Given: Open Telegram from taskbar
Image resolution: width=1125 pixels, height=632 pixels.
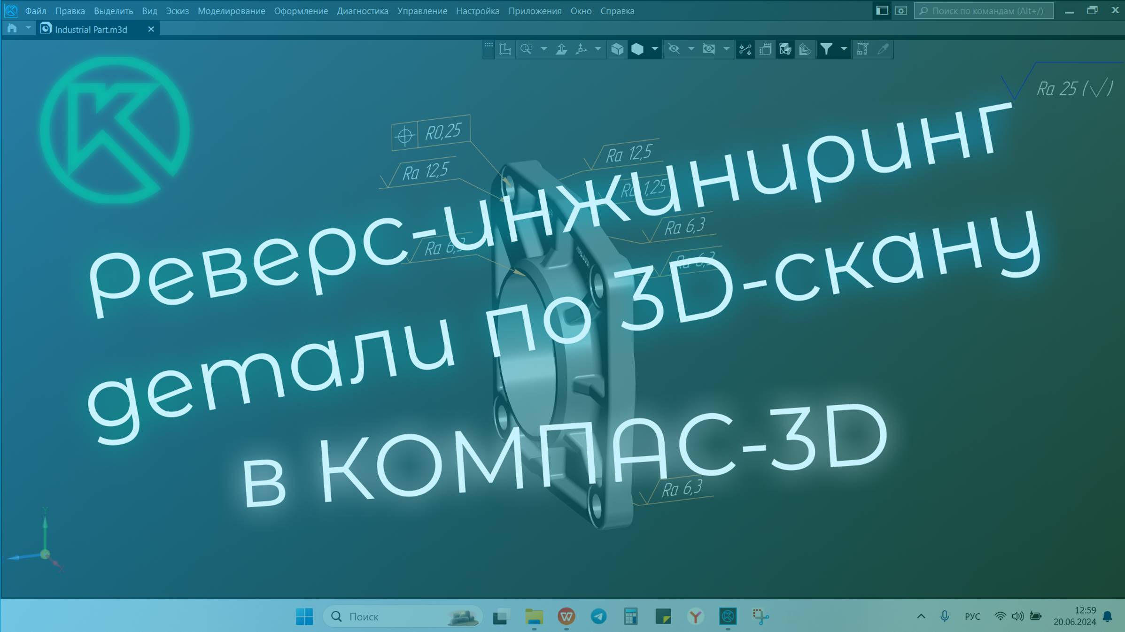Looking at the screenshot, I should (x=598, y=616).
